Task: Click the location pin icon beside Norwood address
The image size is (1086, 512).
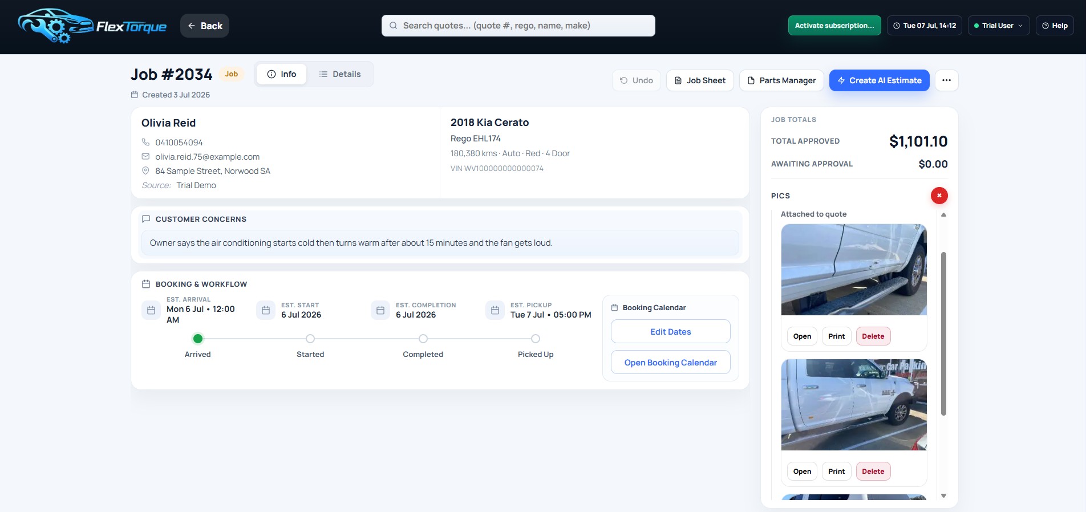Action: pos(145,170)
